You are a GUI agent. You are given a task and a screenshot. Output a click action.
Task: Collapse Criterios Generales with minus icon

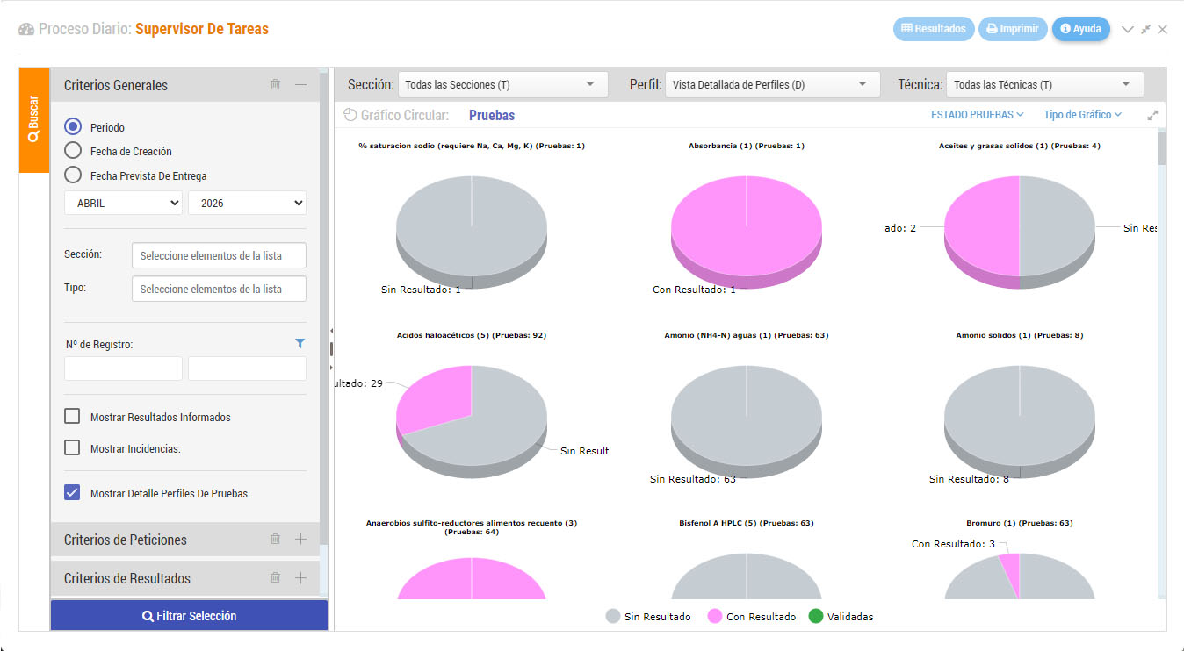click(x=300, y=85)
